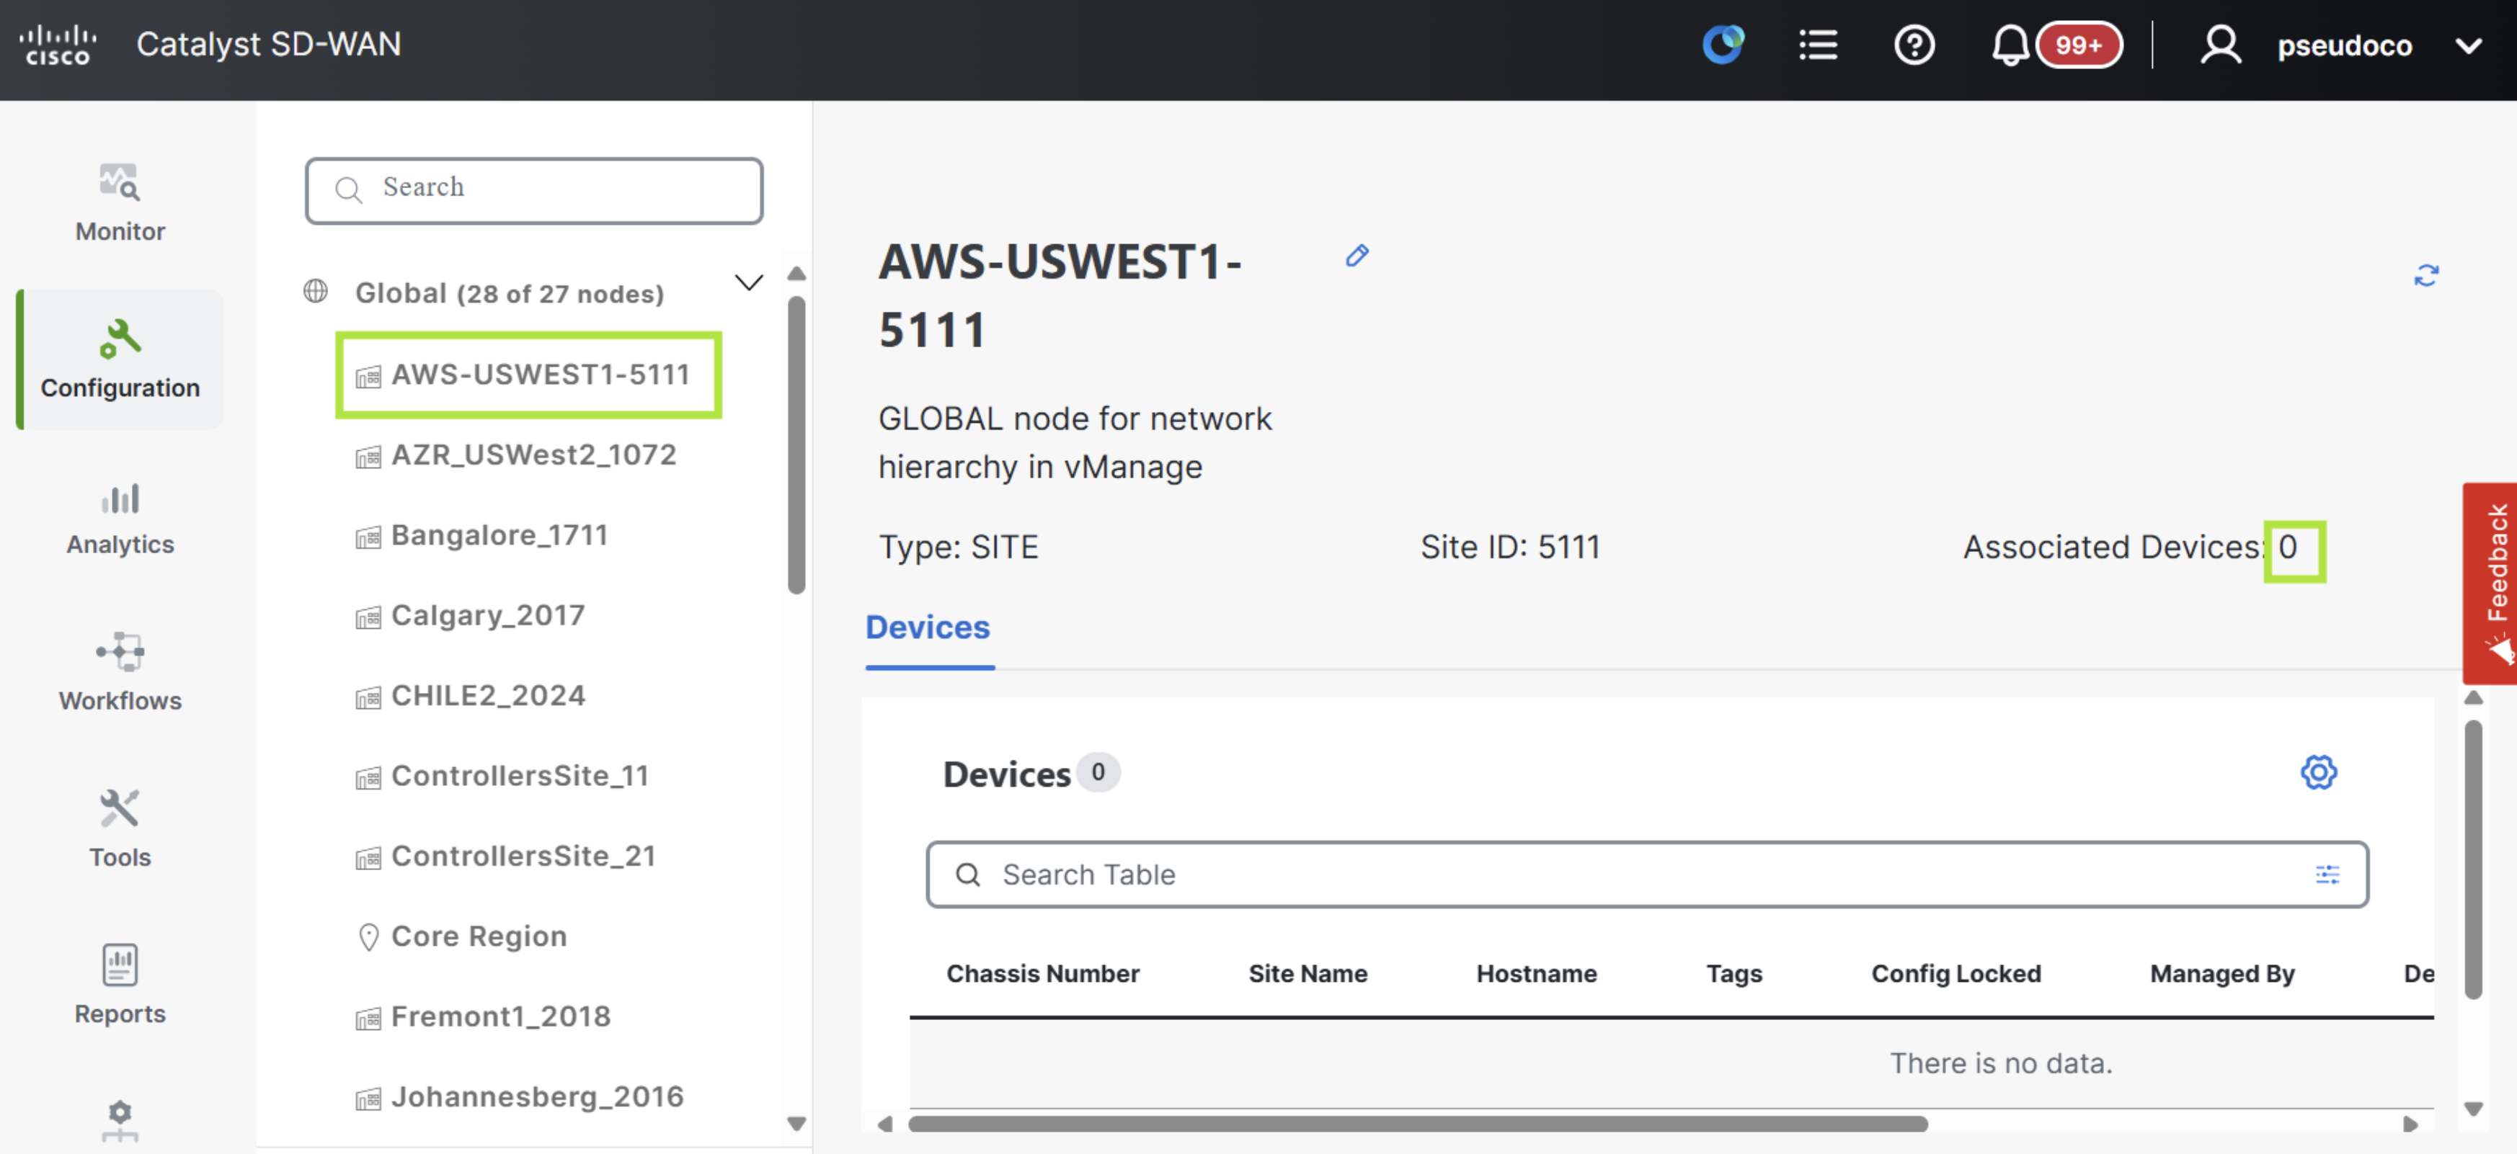Click the globe icon next to Global
This screenshot has height=1154, width=2517.
pos(314,291)
